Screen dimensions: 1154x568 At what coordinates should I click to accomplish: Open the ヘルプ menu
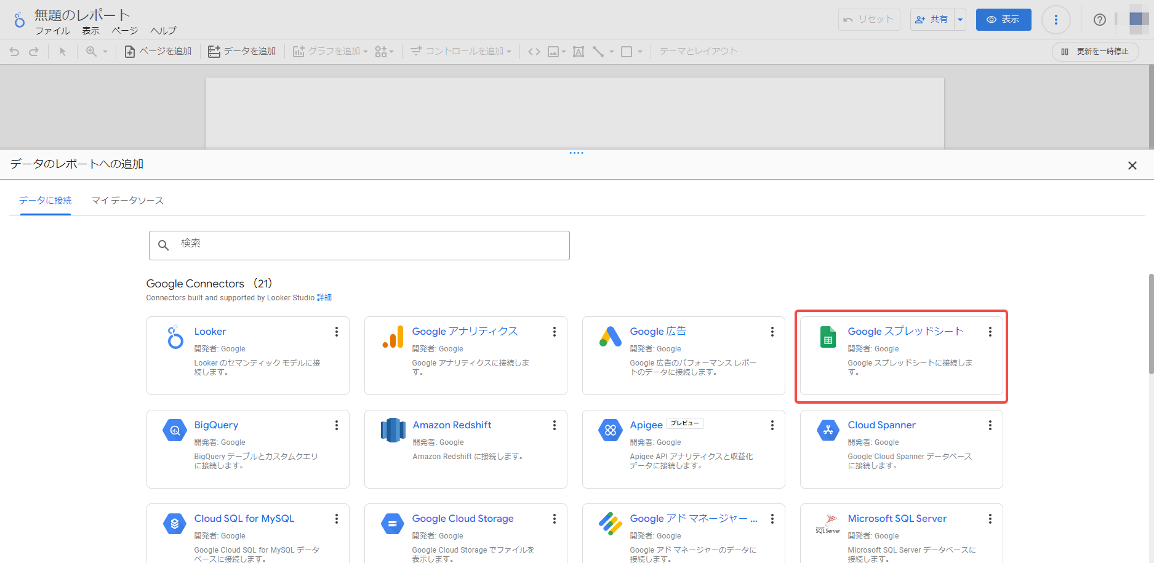coord(163,31)
